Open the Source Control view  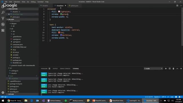coord(3,18)
